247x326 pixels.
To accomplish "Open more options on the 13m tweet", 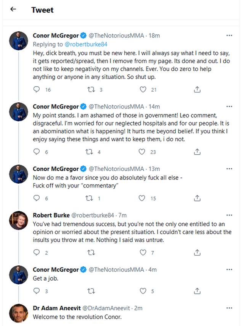I will point(229,169).
